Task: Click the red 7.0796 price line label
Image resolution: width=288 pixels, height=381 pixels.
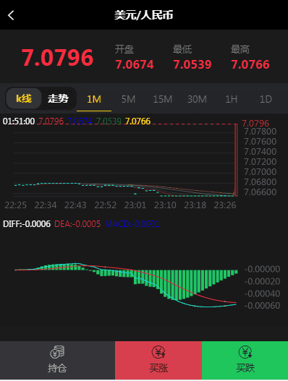Action: [255, 124]
